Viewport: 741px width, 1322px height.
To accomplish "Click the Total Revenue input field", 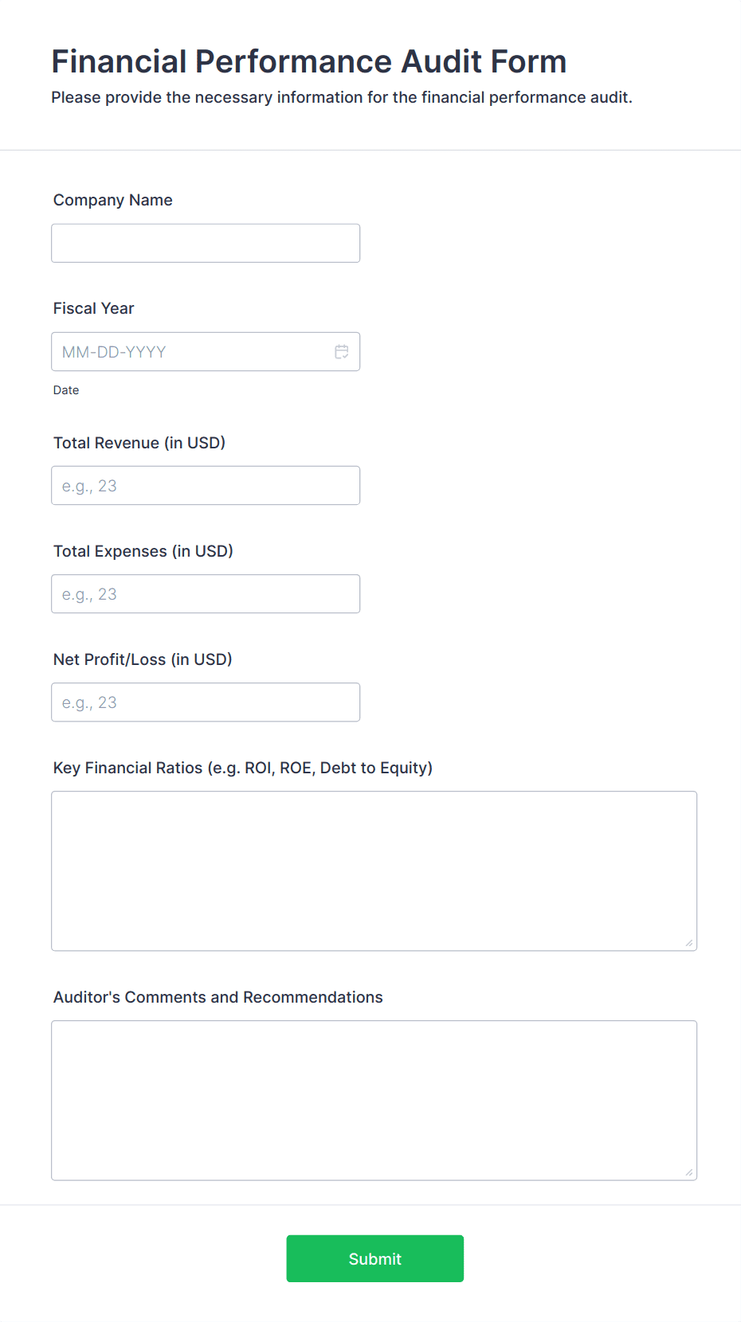I will click(x=205, y=485).
